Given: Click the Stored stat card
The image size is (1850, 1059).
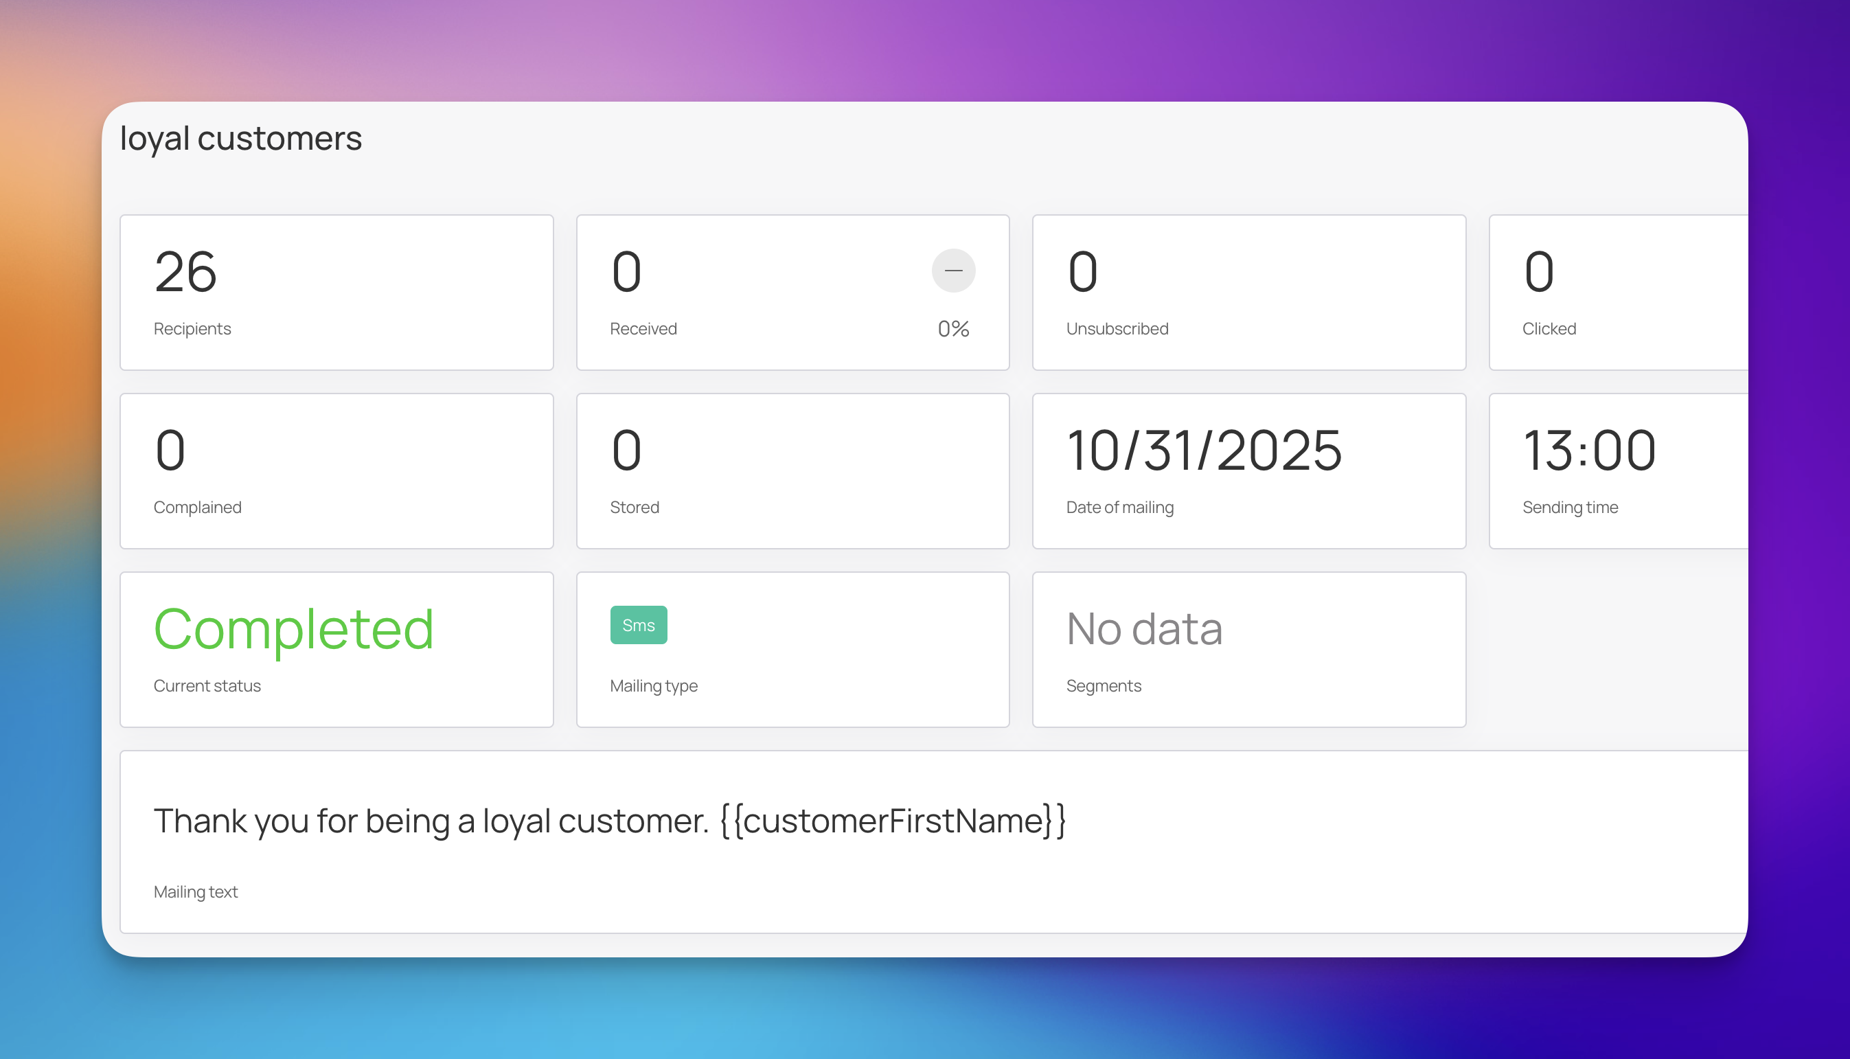Looking at the screenshot, I should (x=792, y=470).
